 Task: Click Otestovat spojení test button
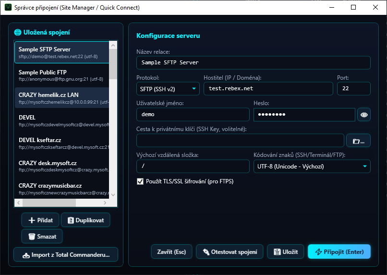pos(230,251)
